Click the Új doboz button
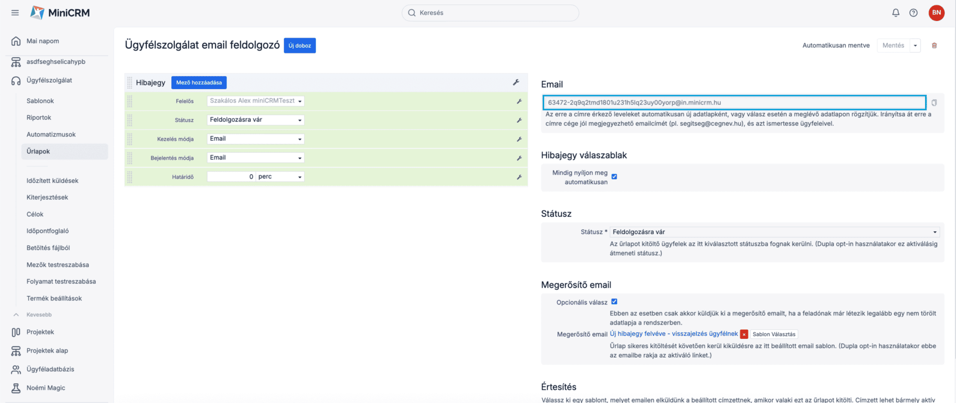The width and height of the screenshot is (956, 403). [299, 45]
